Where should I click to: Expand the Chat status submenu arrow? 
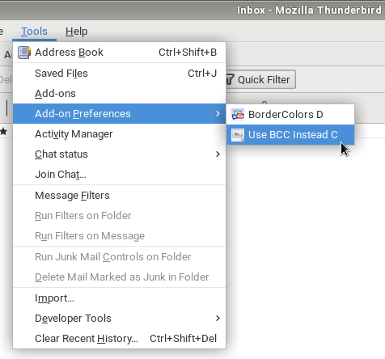pos(218,154)
